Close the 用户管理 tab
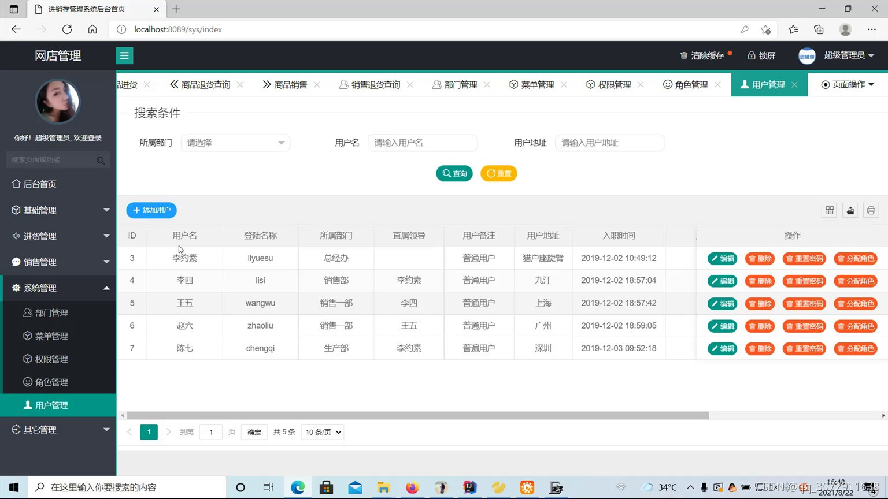This screenshot has width=888, height=499. point(794,84)
